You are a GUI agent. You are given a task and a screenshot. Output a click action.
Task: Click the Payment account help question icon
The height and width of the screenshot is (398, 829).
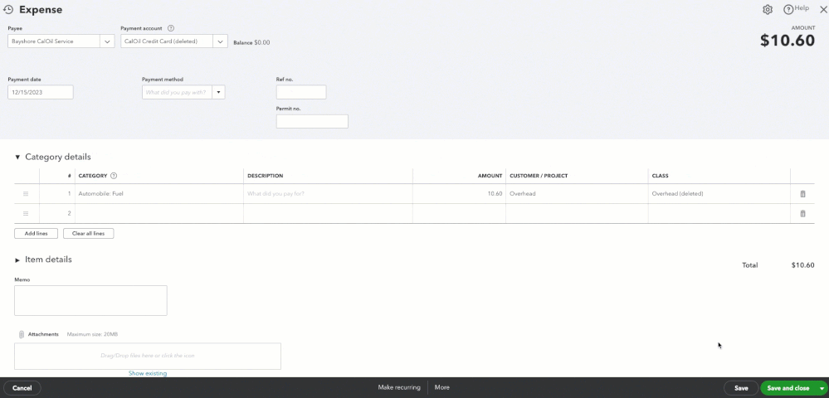(x=171, y=28)
